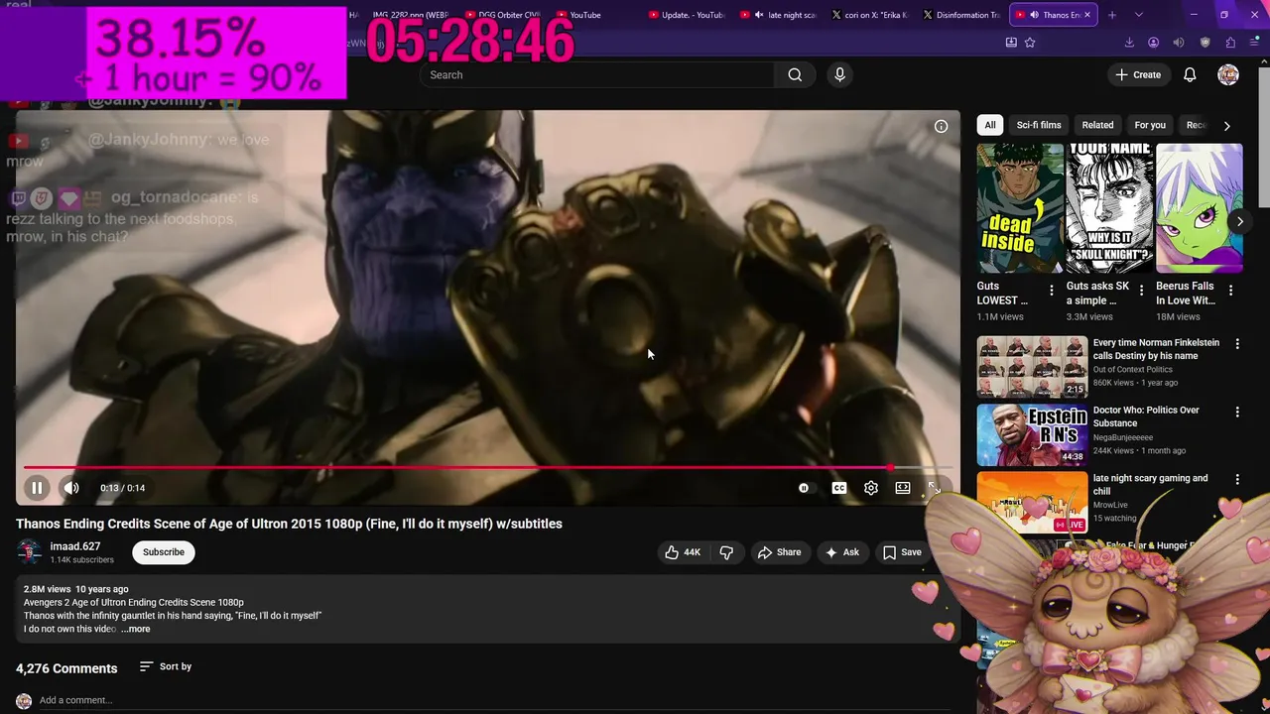1270x714 pixels.
Task: Open the 'Skull Knight' short thumbnail
Action: (1109, 207)
